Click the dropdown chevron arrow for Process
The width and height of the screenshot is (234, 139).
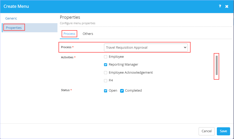coord(185,48)
